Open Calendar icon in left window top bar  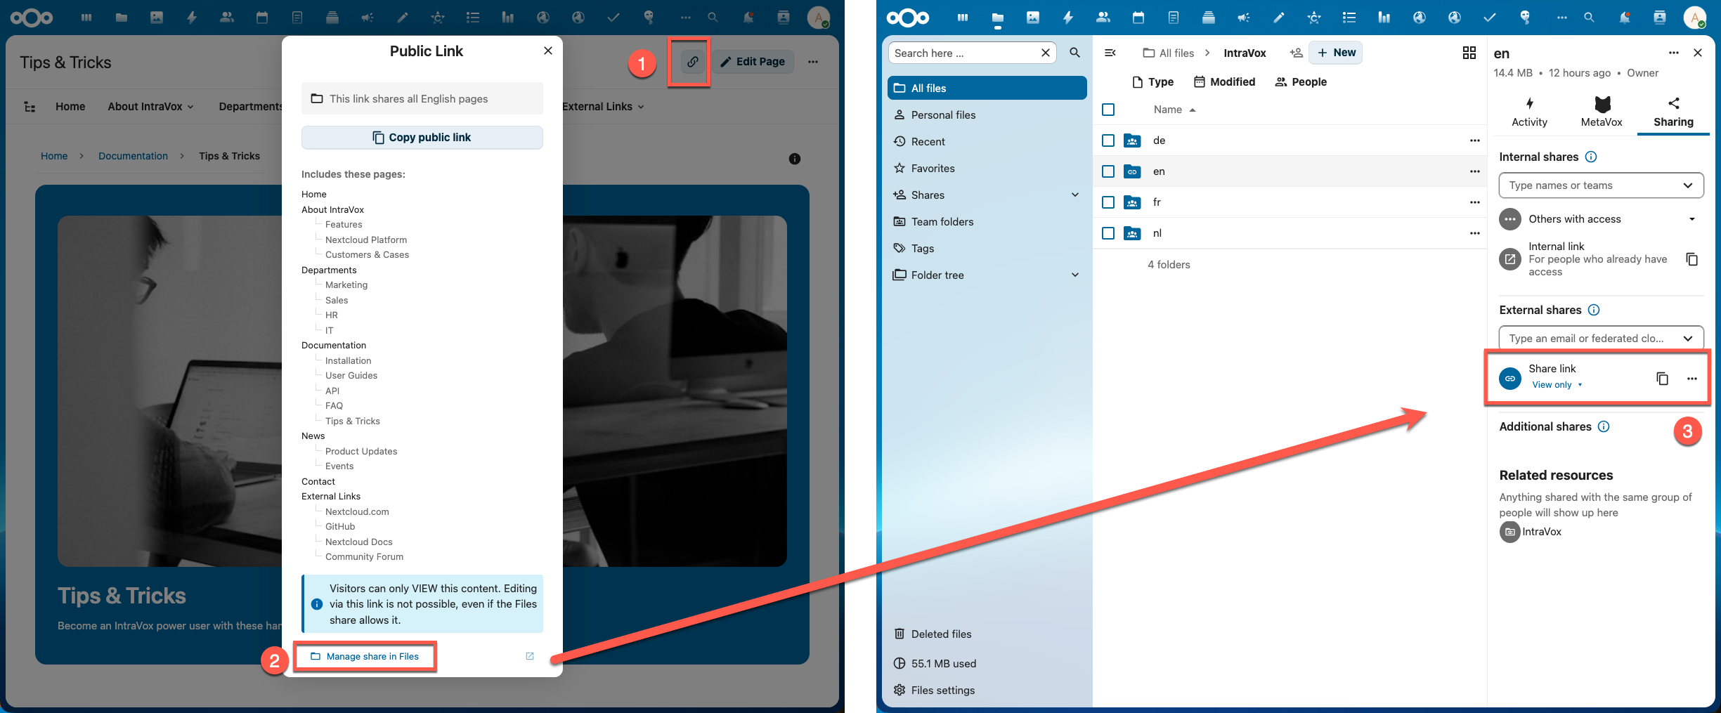262,18
